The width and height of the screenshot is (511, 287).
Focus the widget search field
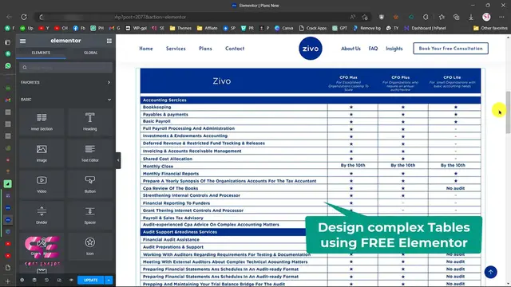[65, 67]
